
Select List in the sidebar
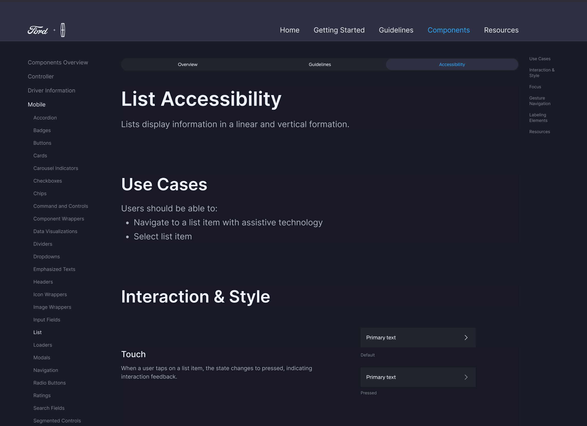(37, 332)
